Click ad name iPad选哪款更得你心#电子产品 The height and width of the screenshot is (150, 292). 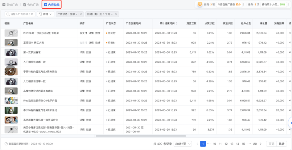[x=40, y=101]
